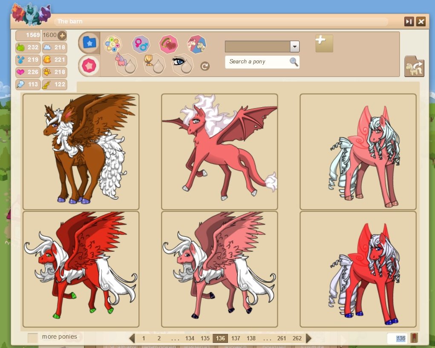The height and width of the screenshot is (348, 435).
Task: Click the blue water drops stat icon
Action: [x=21, y=60]
